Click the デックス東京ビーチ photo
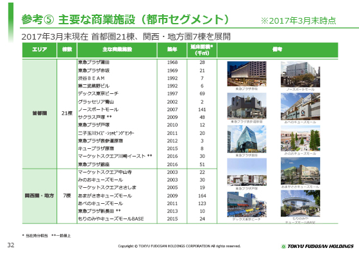The width and height of the screenshot is (359, 253). [x=247, y=204]
